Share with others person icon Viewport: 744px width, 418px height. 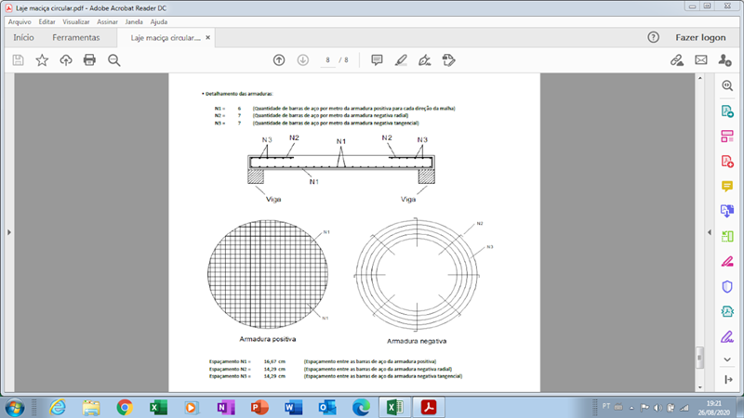click(724, 60)
